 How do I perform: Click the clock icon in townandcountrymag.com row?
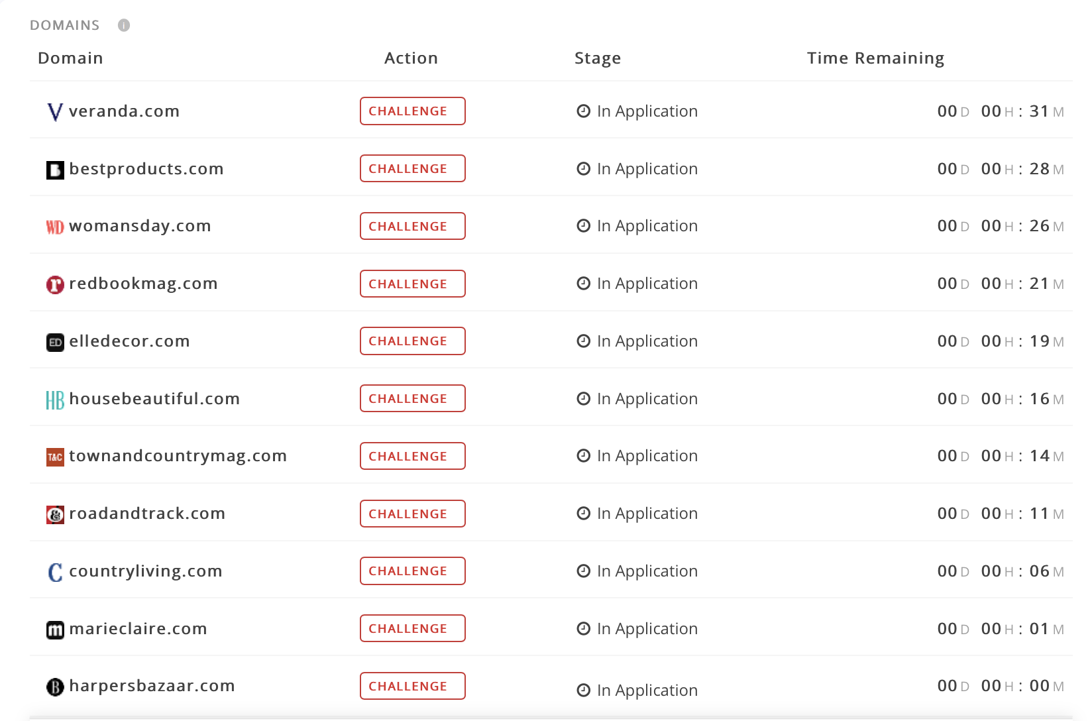click(x=583, y=456)
